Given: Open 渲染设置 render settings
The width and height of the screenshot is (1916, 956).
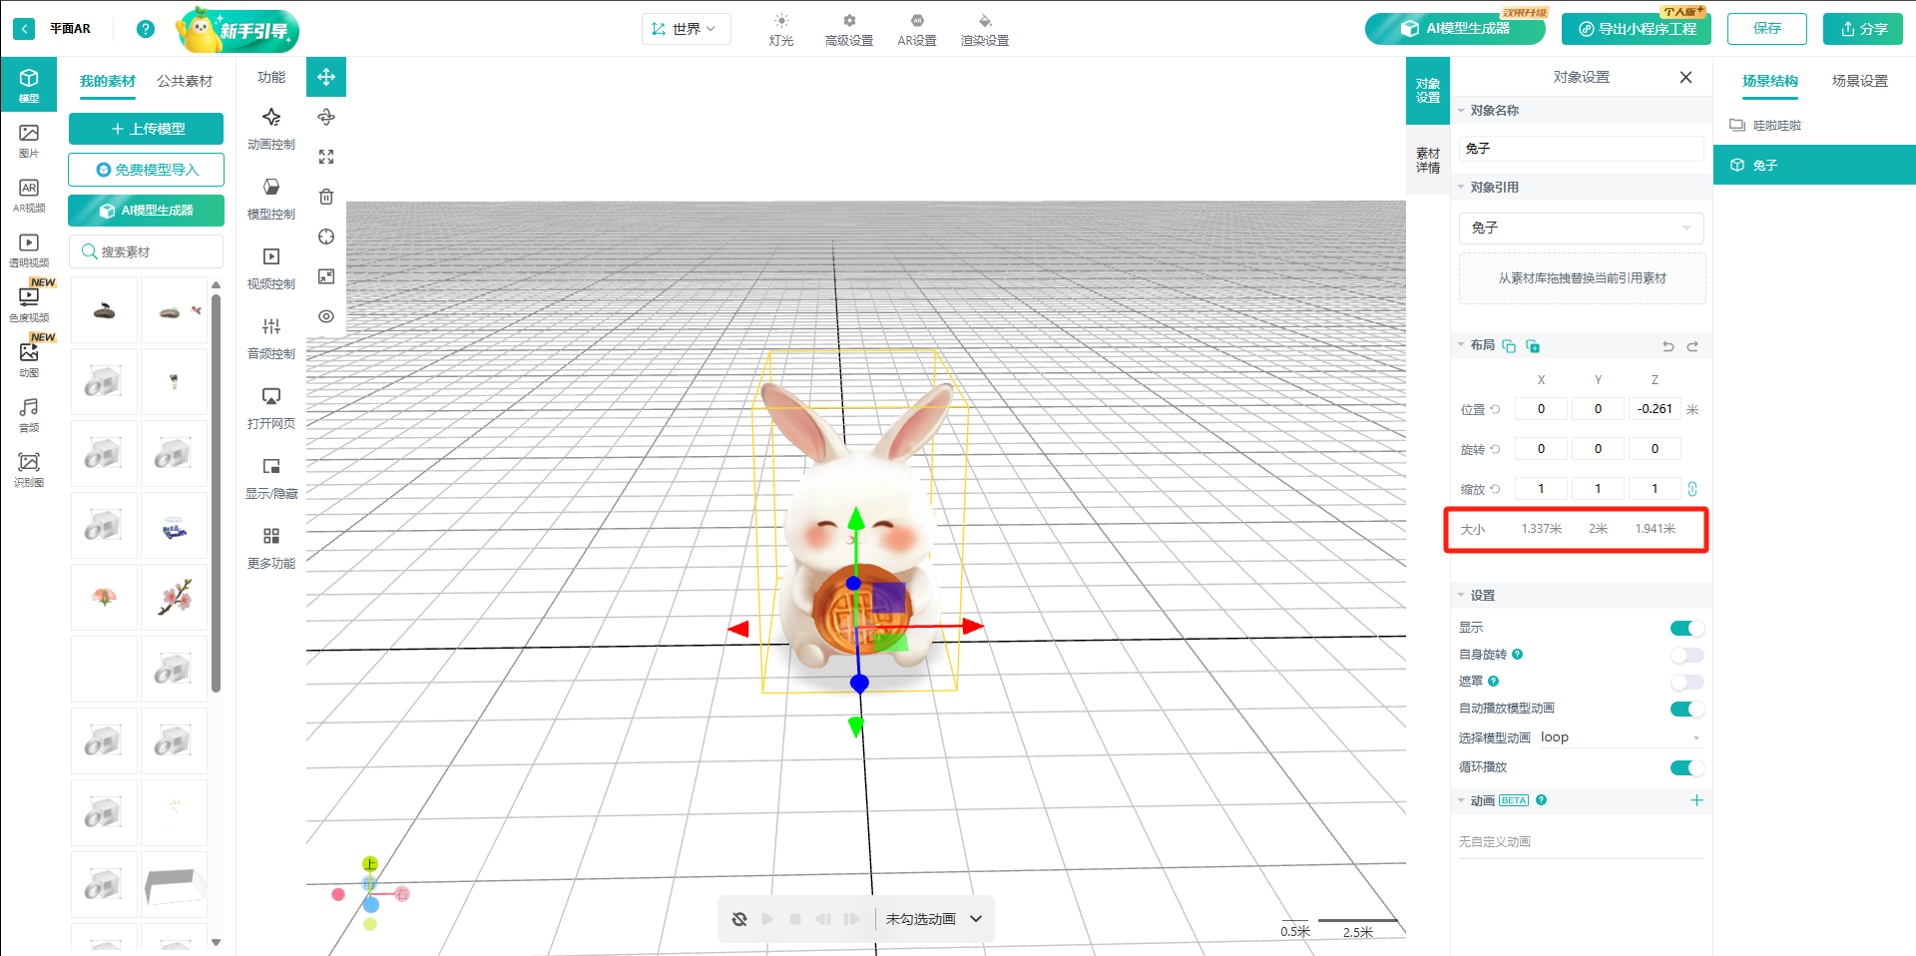Looking at the screenshot, I should click(984, 30).
